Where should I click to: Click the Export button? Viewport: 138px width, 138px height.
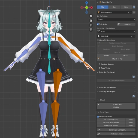tap(126, 55)
